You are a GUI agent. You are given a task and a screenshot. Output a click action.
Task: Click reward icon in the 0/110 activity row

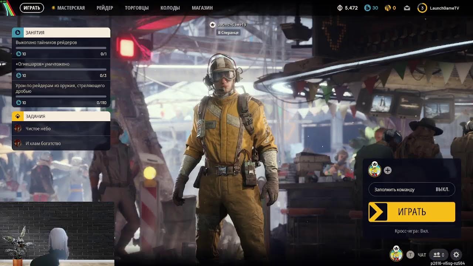click(x=19, y=103)
